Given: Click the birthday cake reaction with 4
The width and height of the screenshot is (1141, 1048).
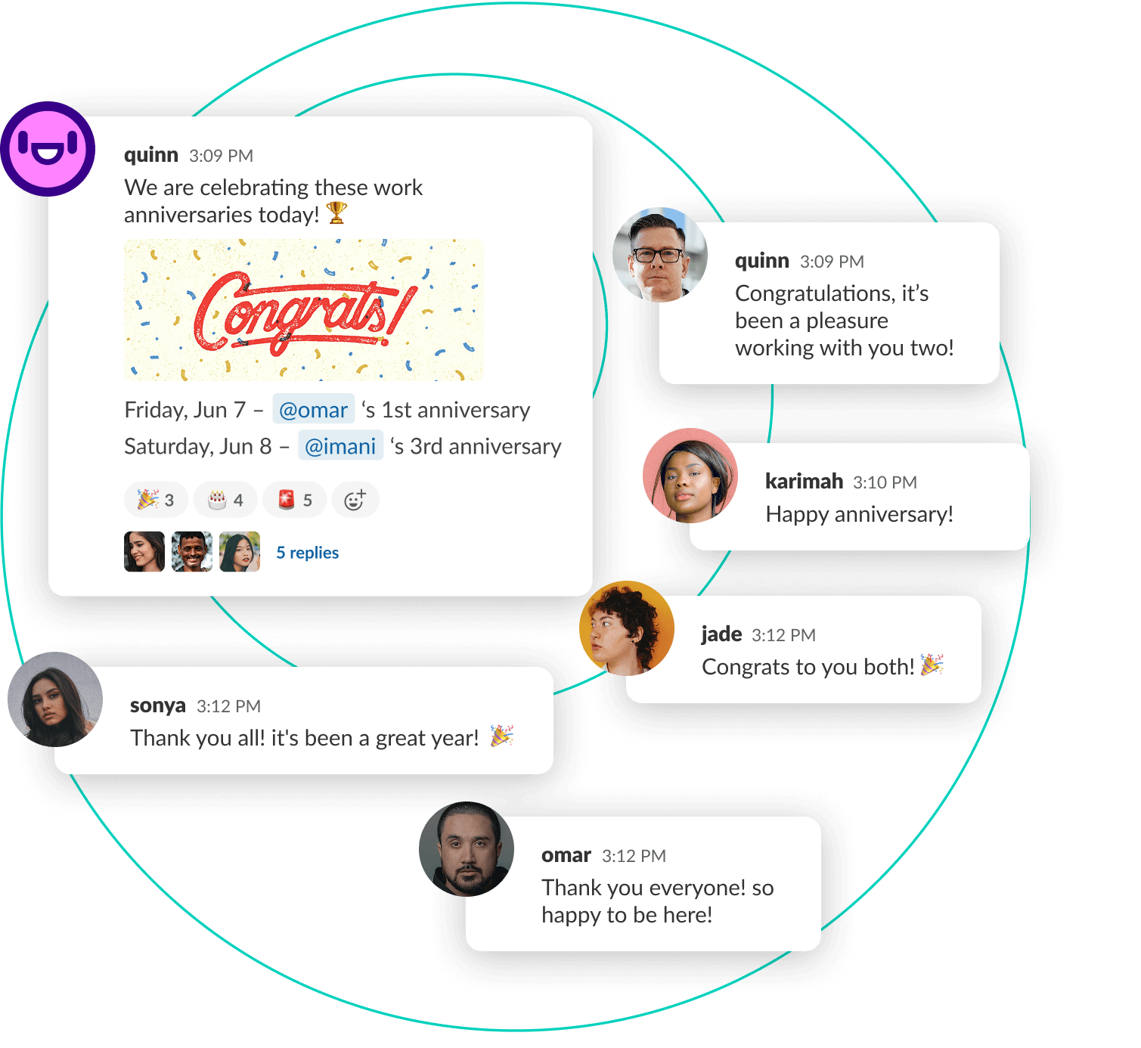Looking at the screenshot, I should pos(225,500).
